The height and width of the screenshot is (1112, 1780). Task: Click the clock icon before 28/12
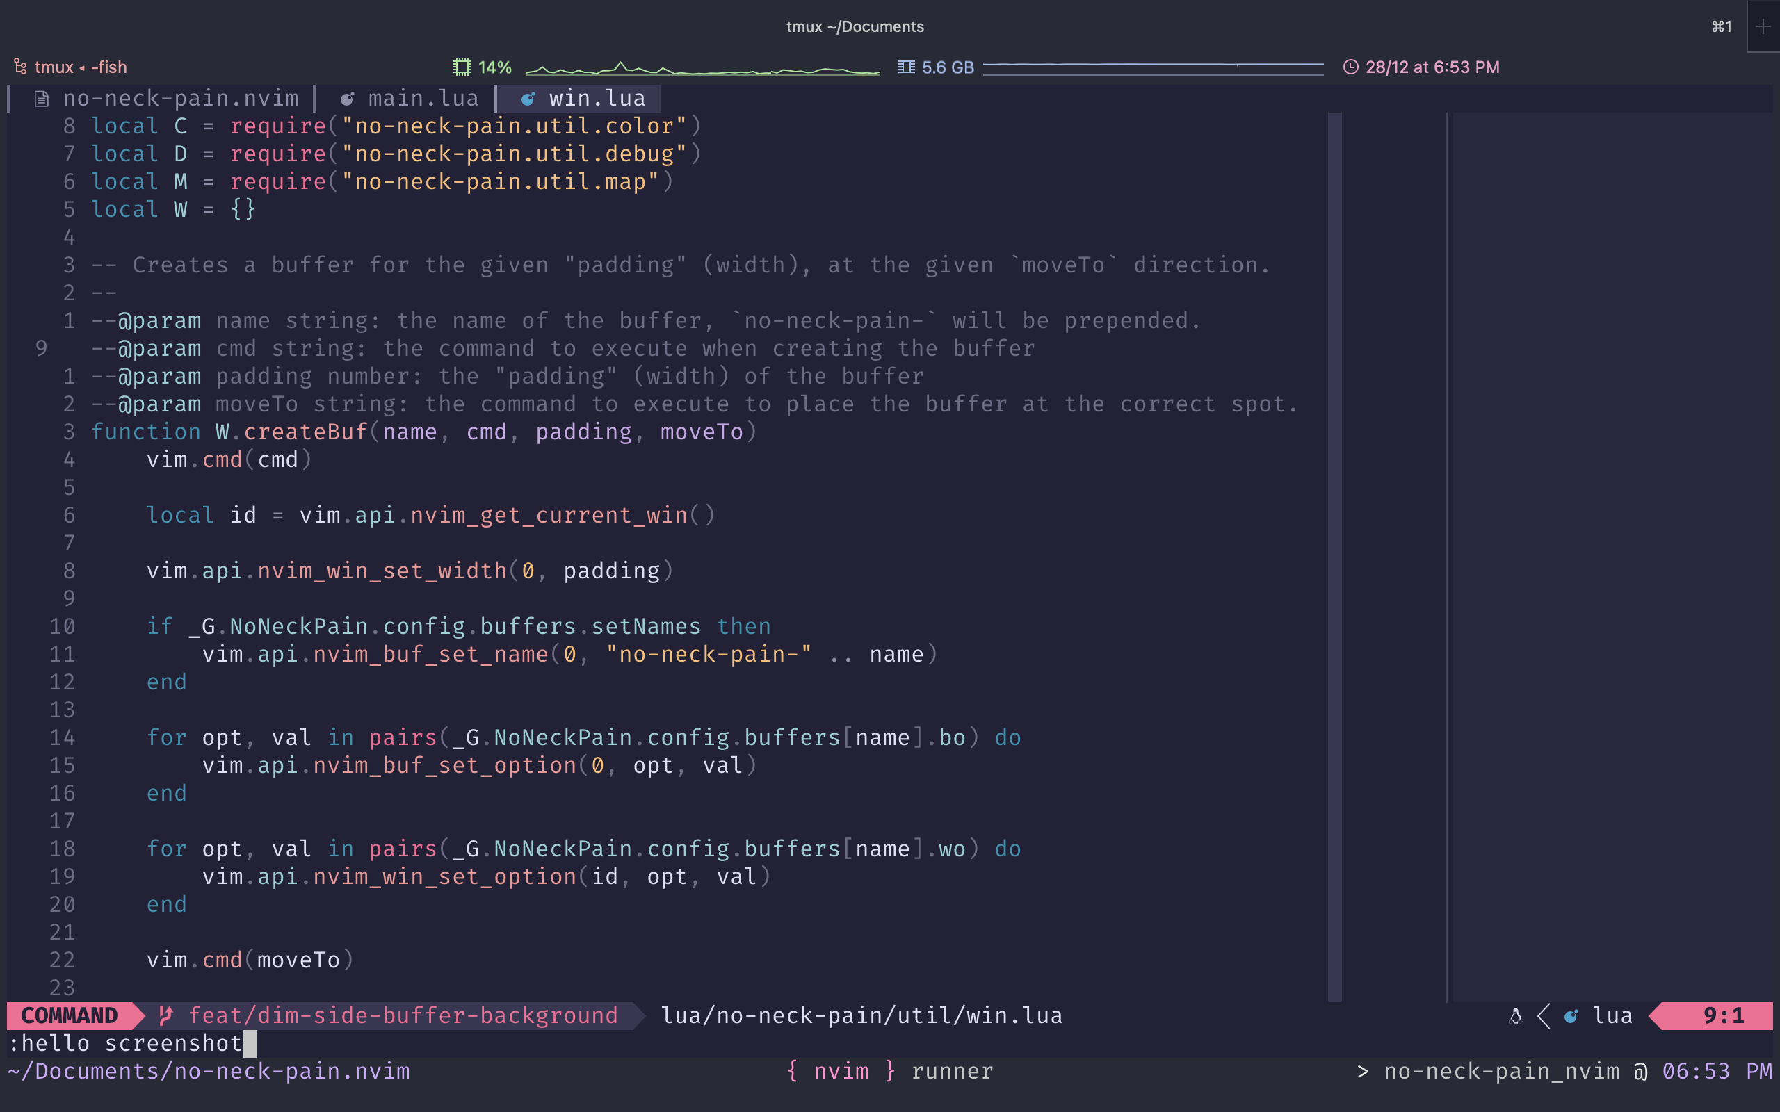[1351, 66]
